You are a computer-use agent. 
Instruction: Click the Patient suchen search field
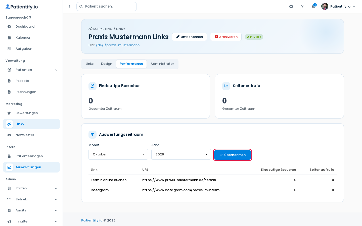(107, 7)
